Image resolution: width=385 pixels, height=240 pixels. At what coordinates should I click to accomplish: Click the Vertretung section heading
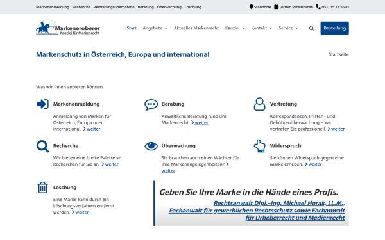click(x=284, y=104)
